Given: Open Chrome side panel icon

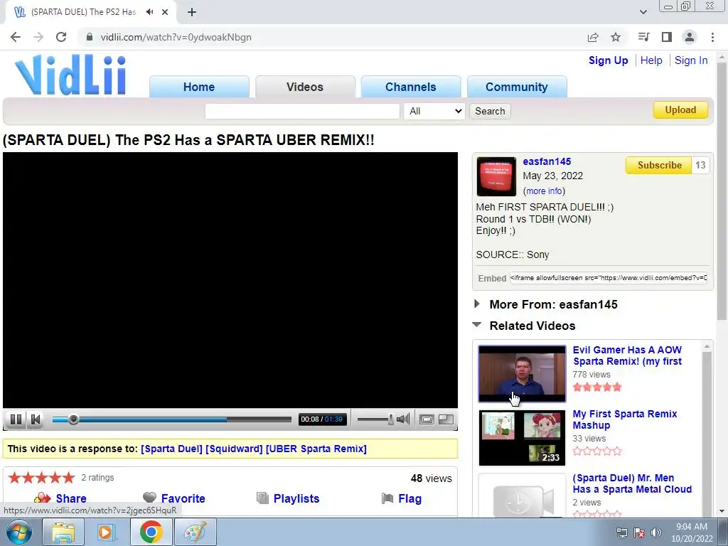Looking at the screenshot, I should pos(667,37).
